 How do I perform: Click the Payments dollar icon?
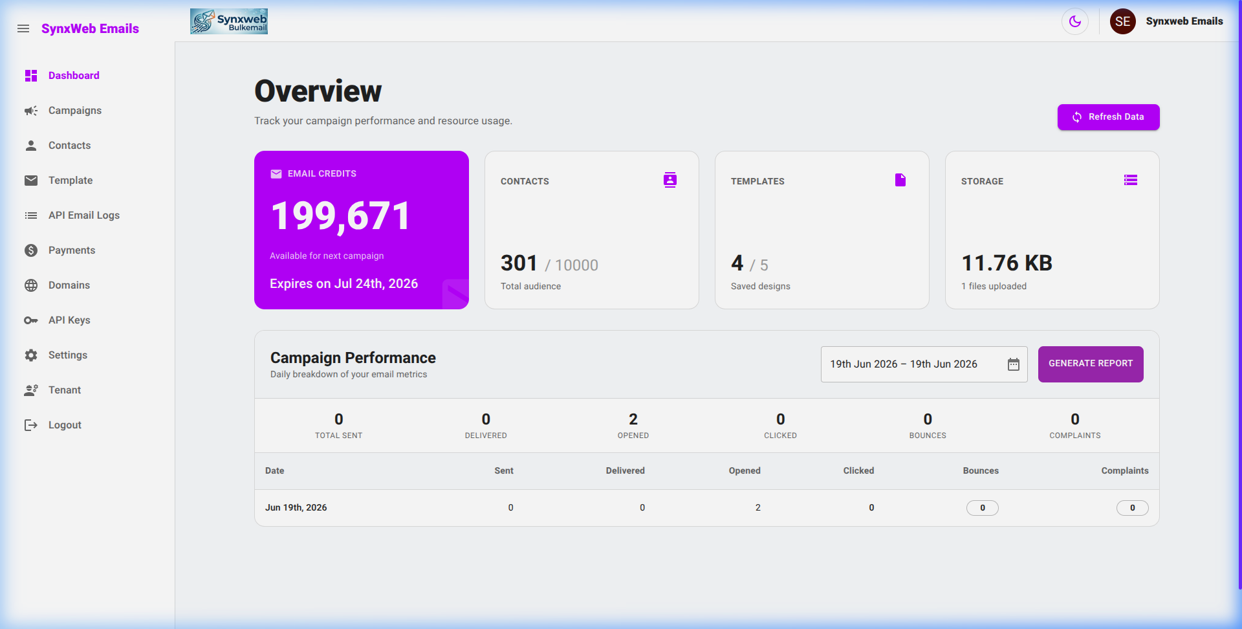coord(31,250)
